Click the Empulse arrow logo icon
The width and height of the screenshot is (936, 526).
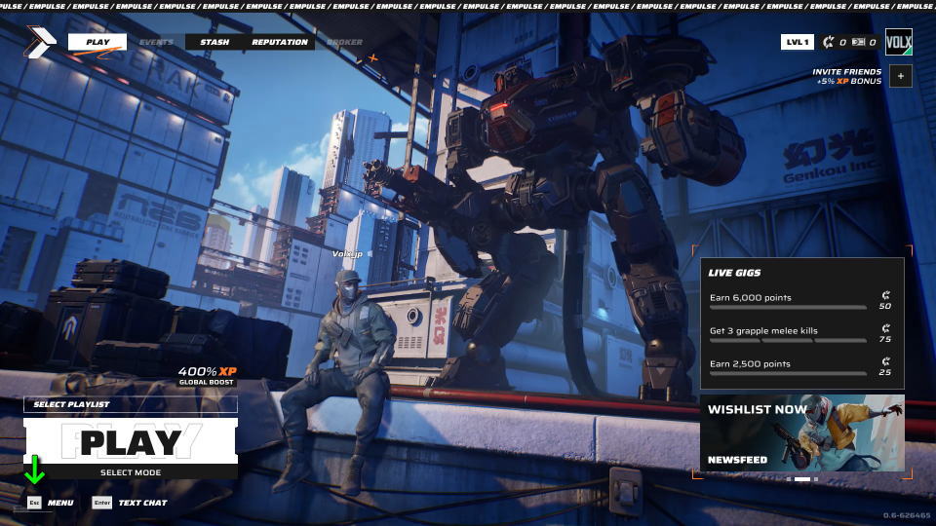40,42
